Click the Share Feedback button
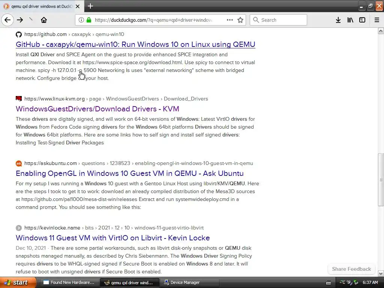This screenshot has height=288, width=384. pyautogui.click(x=351, y=269)
